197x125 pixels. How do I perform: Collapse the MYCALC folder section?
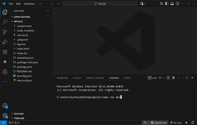coord(31,21)
